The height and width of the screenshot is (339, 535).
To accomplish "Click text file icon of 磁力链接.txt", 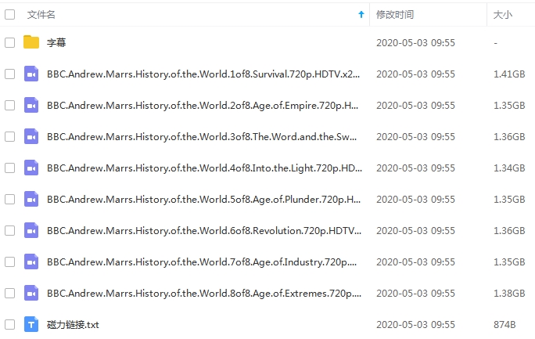I will pos(31,324).
